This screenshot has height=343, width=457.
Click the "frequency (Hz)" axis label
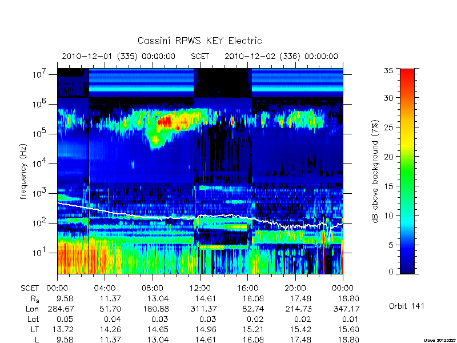coord(23,171)
